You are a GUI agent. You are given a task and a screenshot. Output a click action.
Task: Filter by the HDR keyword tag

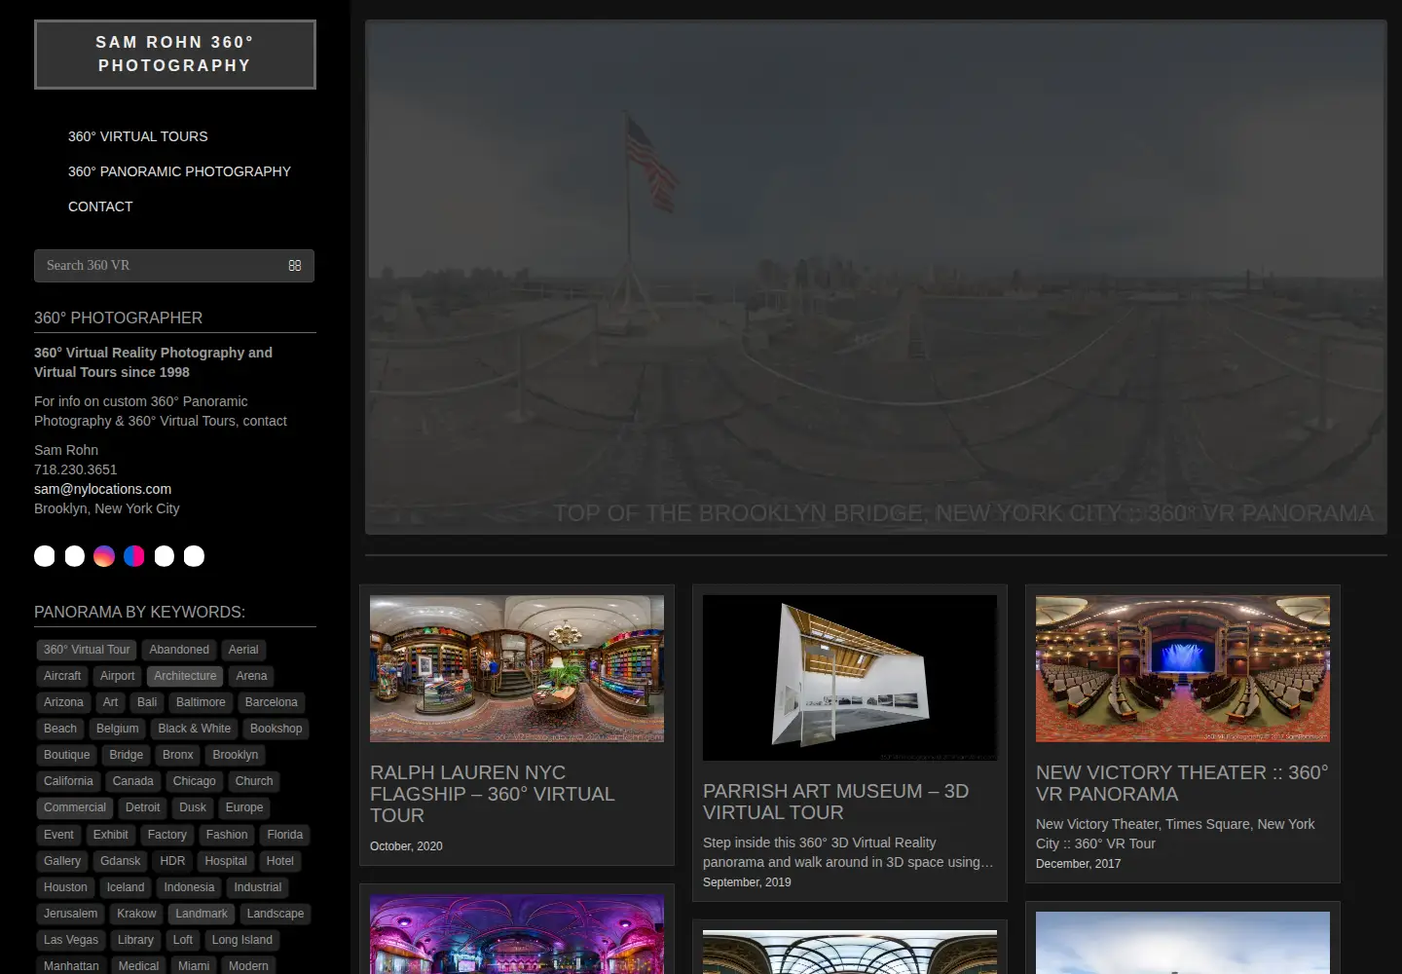(172, 861)
